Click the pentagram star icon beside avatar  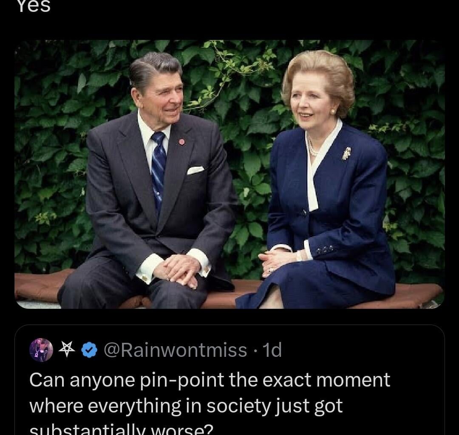coord(66,350)
